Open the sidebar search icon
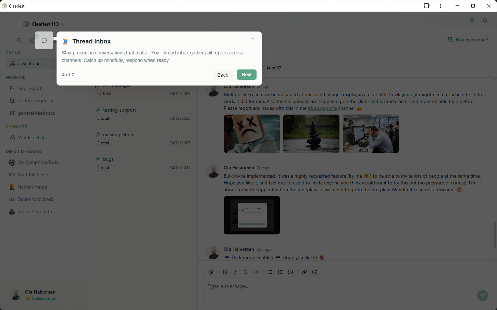This screenshot has height=310, width=497. click(x=20, y=40)
